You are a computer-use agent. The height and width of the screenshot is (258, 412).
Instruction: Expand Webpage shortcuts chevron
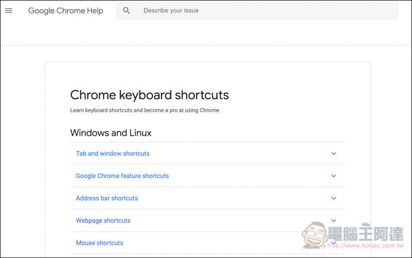(x=333, y=221)
